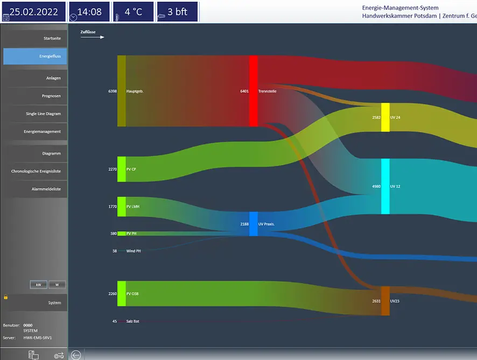Click the Energie-Management-System title

pos(401,8)
